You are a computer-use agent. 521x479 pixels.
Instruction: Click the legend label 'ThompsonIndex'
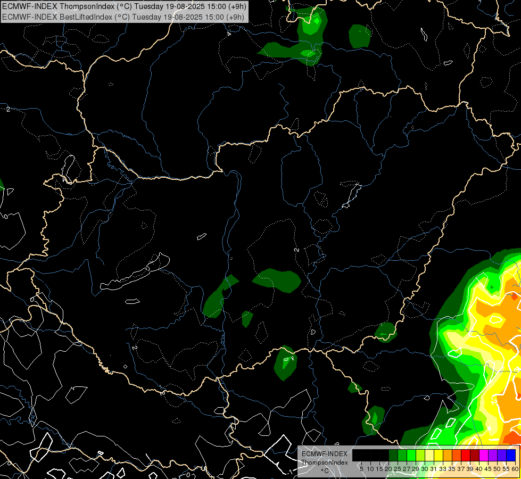pos(325,463)
